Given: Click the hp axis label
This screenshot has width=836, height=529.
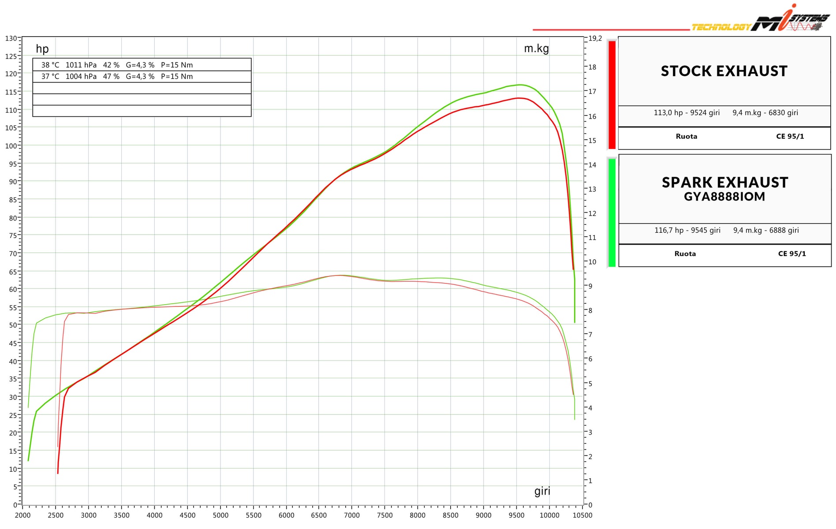Looking at the screenshot, I should click(42, 49).
